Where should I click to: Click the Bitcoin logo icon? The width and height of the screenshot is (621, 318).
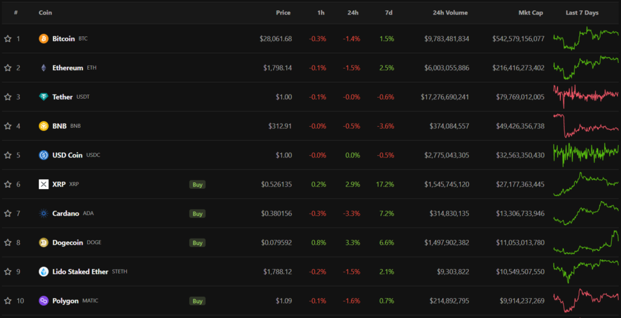(44, 39)
